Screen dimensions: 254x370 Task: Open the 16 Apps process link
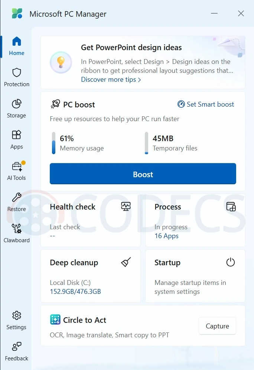(x=166, y=236)
